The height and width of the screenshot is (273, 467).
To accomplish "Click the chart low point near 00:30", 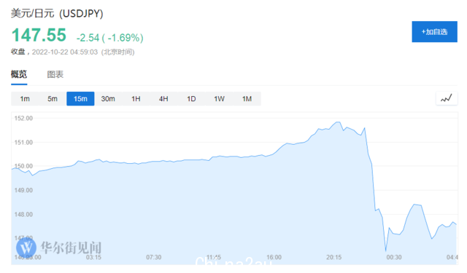I will point(386,251).
